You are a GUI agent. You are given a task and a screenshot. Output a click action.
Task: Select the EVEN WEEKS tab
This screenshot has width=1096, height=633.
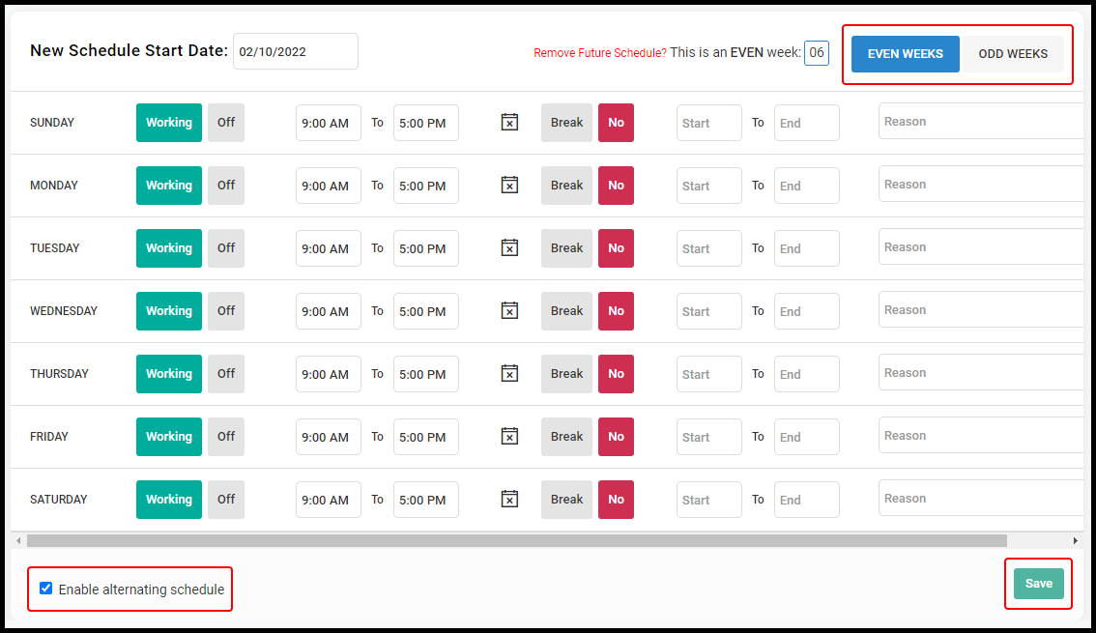tap(905, 54)
